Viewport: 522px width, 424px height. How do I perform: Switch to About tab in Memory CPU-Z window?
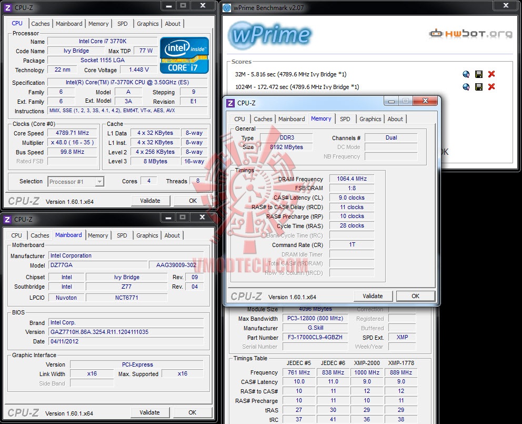tap(395, 119)
